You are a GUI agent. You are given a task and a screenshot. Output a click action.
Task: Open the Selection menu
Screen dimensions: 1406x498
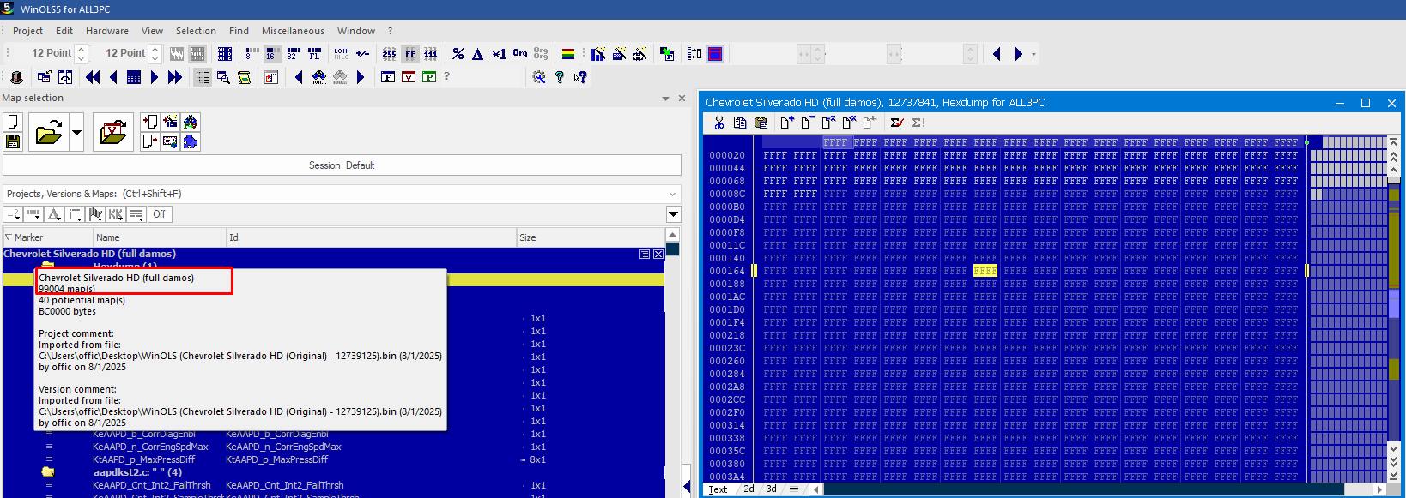(x=196, y=31)
